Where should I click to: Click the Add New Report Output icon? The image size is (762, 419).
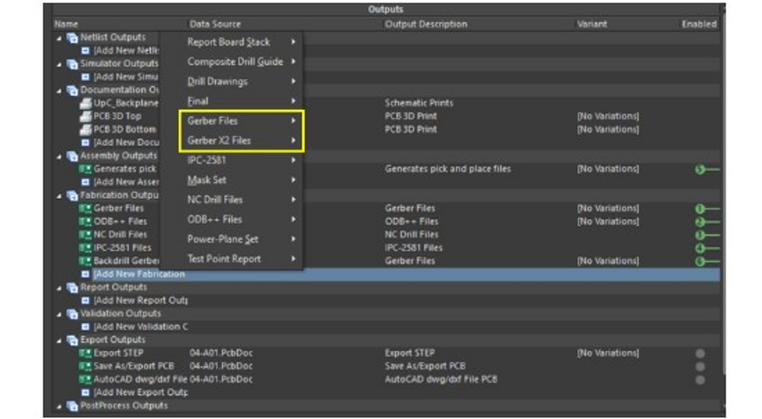[x=86, y=301]
